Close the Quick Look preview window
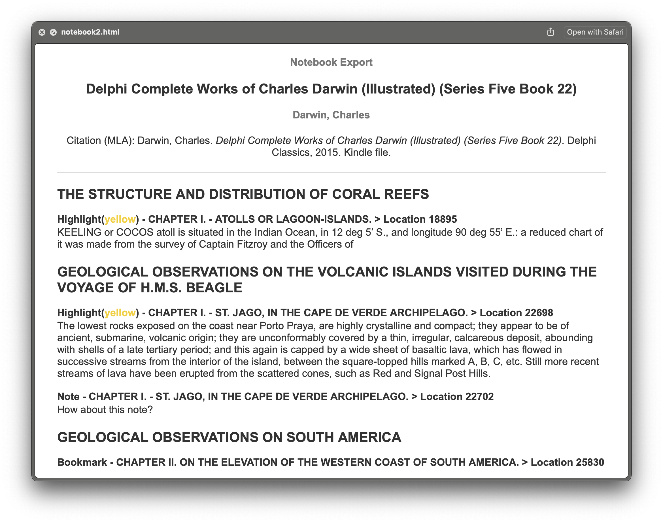Screen dimensions: 663x523 [x=42, y=32]
